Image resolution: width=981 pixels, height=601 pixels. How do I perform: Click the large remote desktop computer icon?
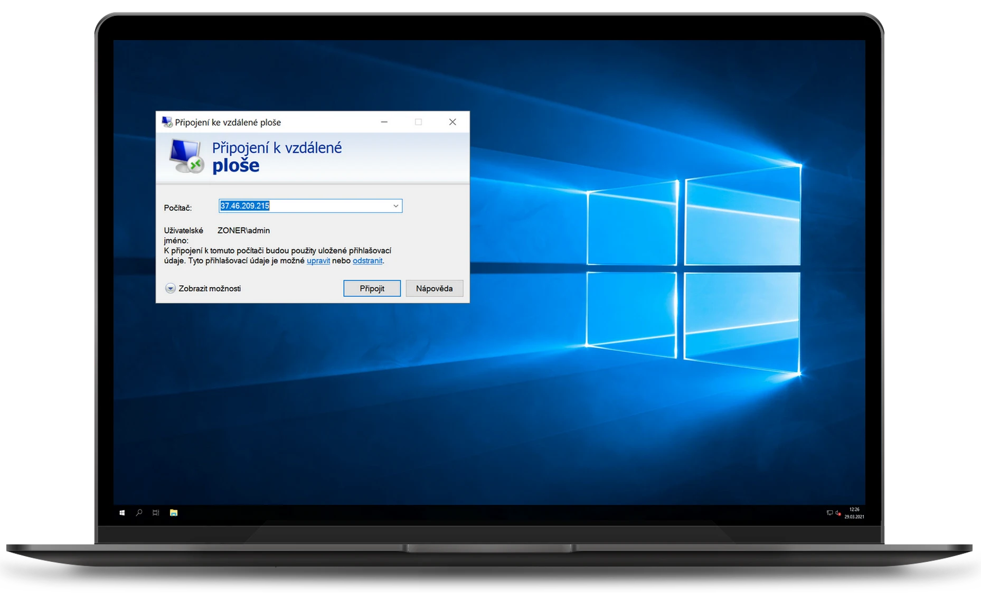point(186,156)
